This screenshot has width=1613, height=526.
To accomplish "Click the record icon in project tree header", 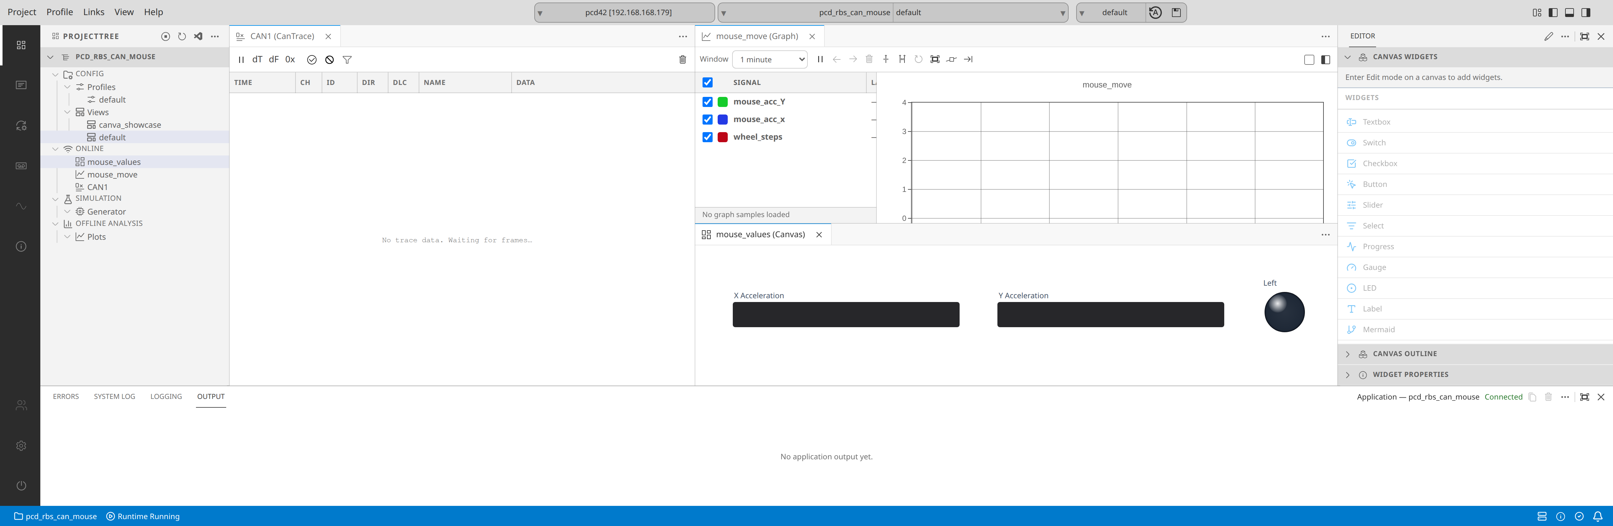I will pos(165,36).
